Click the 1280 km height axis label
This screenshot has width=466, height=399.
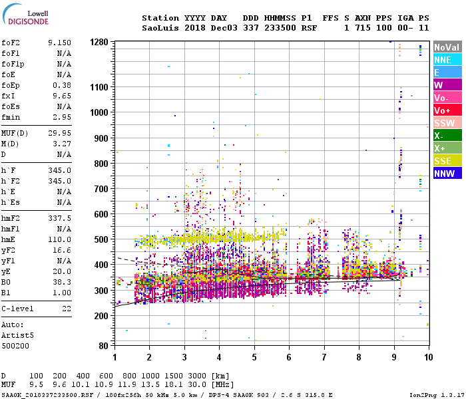tap(99, 42)
